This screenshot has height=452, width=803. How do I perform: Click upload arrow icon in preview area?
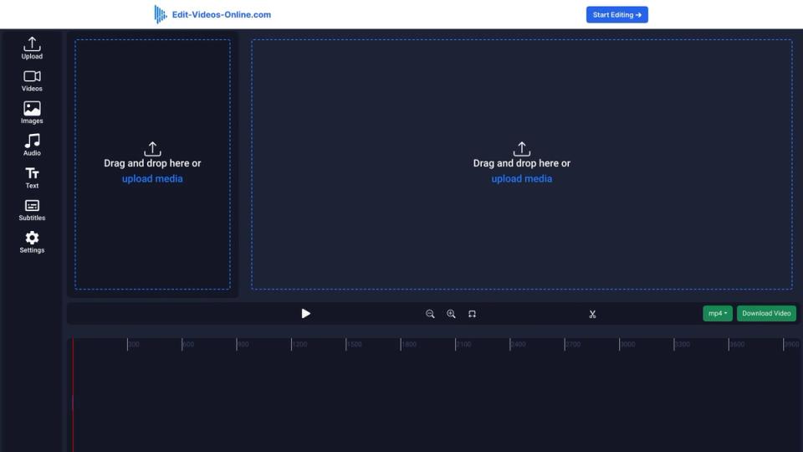[x=521, y=149]
